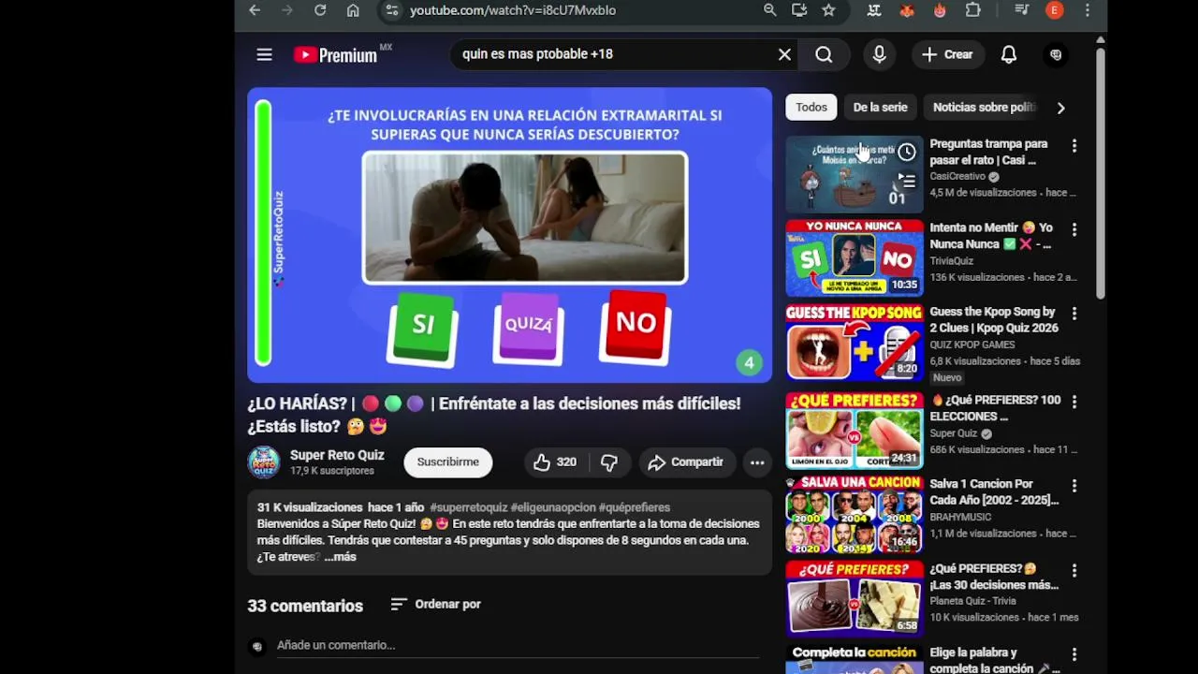The image size is (1198, 674).
Task: Bookmark this page with the star icon
Action: point(828,10)
